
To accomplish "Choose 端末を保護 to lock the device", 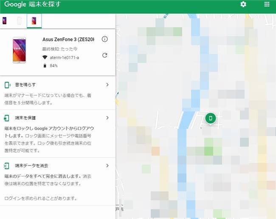I will tap(25, 118).
